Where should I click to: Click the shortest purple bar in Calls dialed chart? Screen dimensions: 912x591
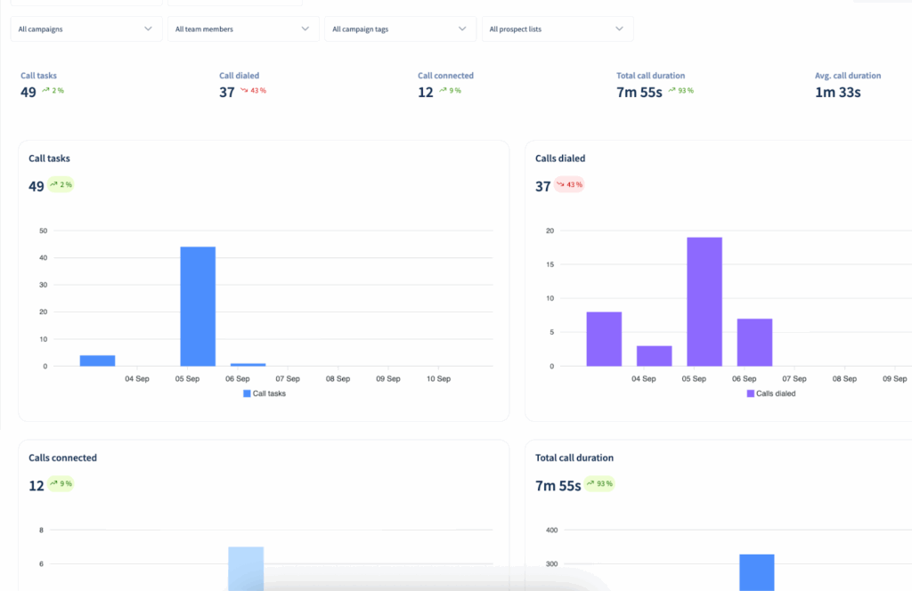[654, 356]
